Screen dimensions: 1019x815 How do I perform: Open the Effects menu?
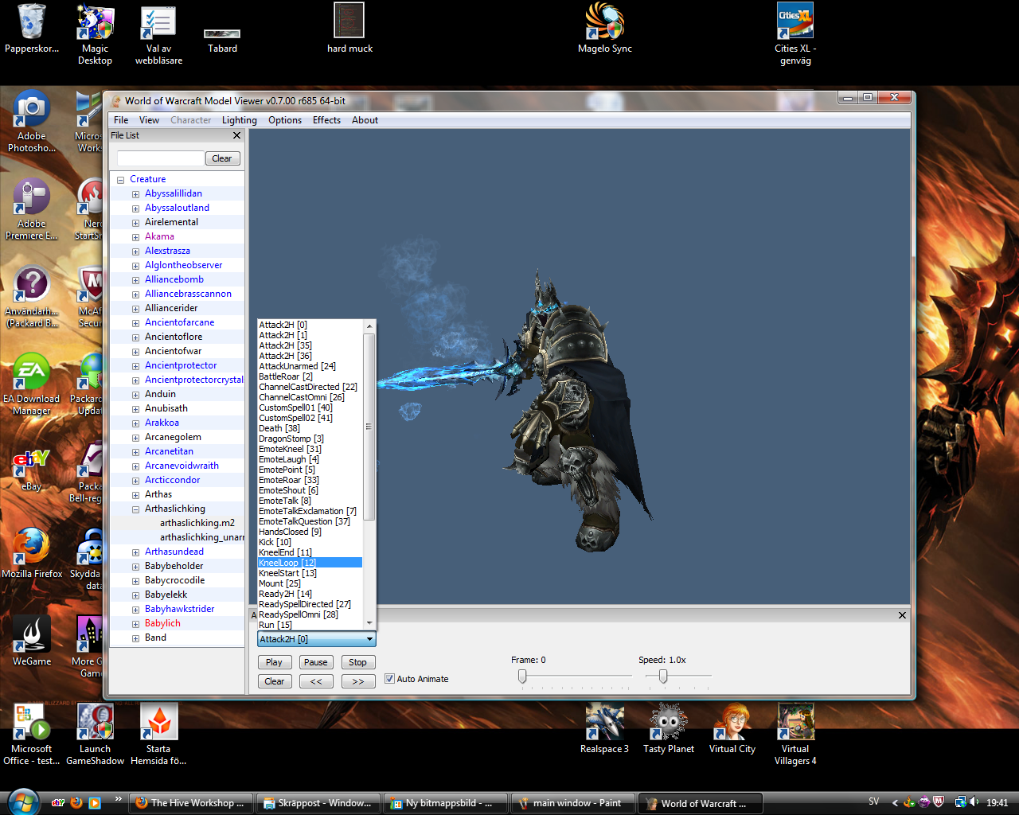pyautogui.click(x=326, y=120)
